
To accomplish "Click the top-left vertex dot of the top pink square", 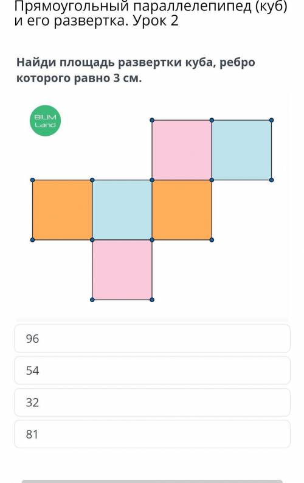I will [x=152, y=120].
